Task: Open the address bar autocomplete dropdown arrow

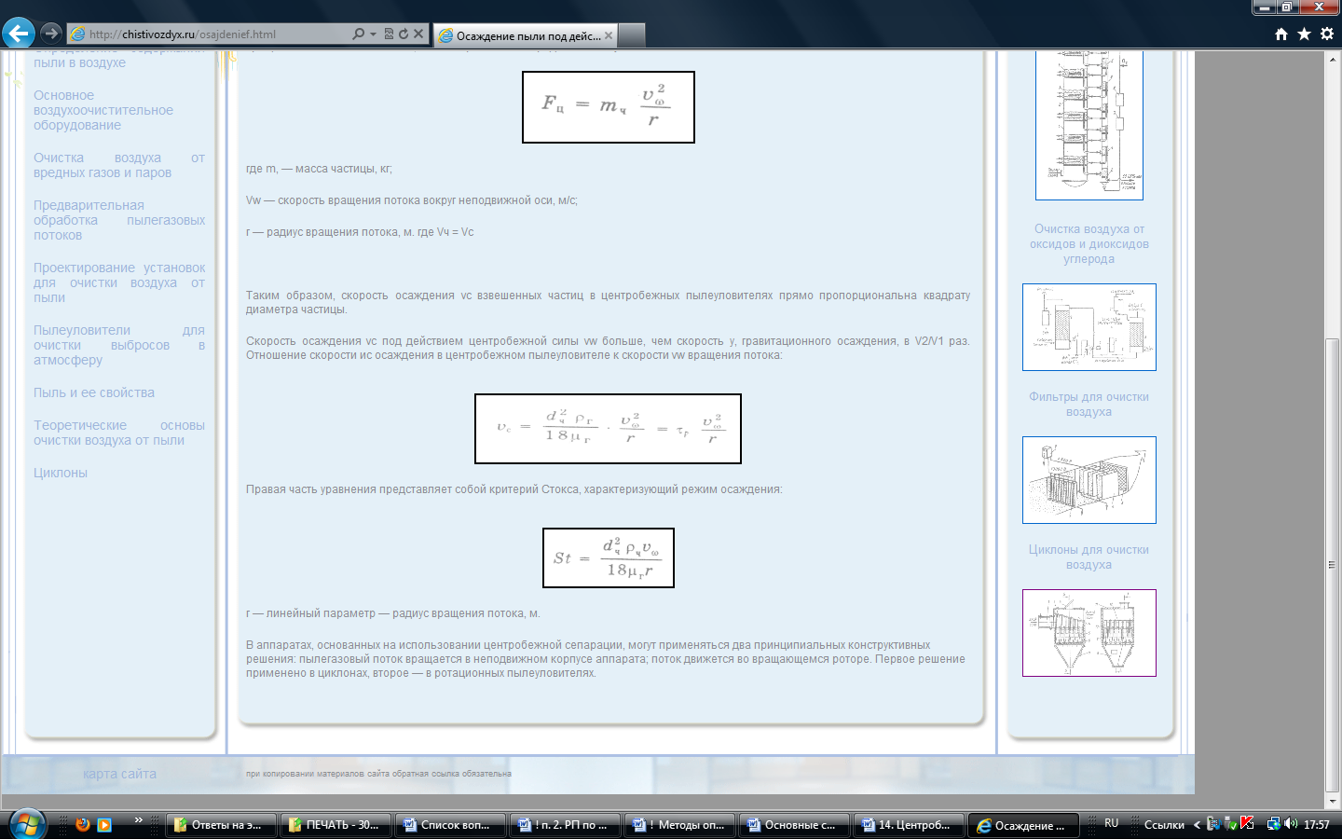Action: click(x=373, y=34)
